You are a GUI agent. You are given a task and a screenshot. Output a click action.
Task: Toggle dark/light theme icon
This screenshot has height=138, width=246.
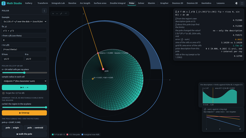(236, 3)
